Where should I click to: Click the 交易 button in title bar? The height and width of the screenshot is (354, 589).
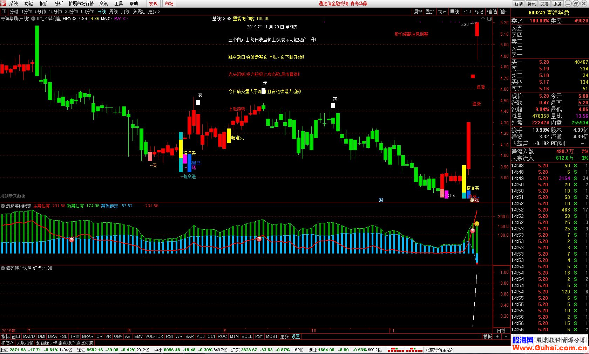[544, 4]
